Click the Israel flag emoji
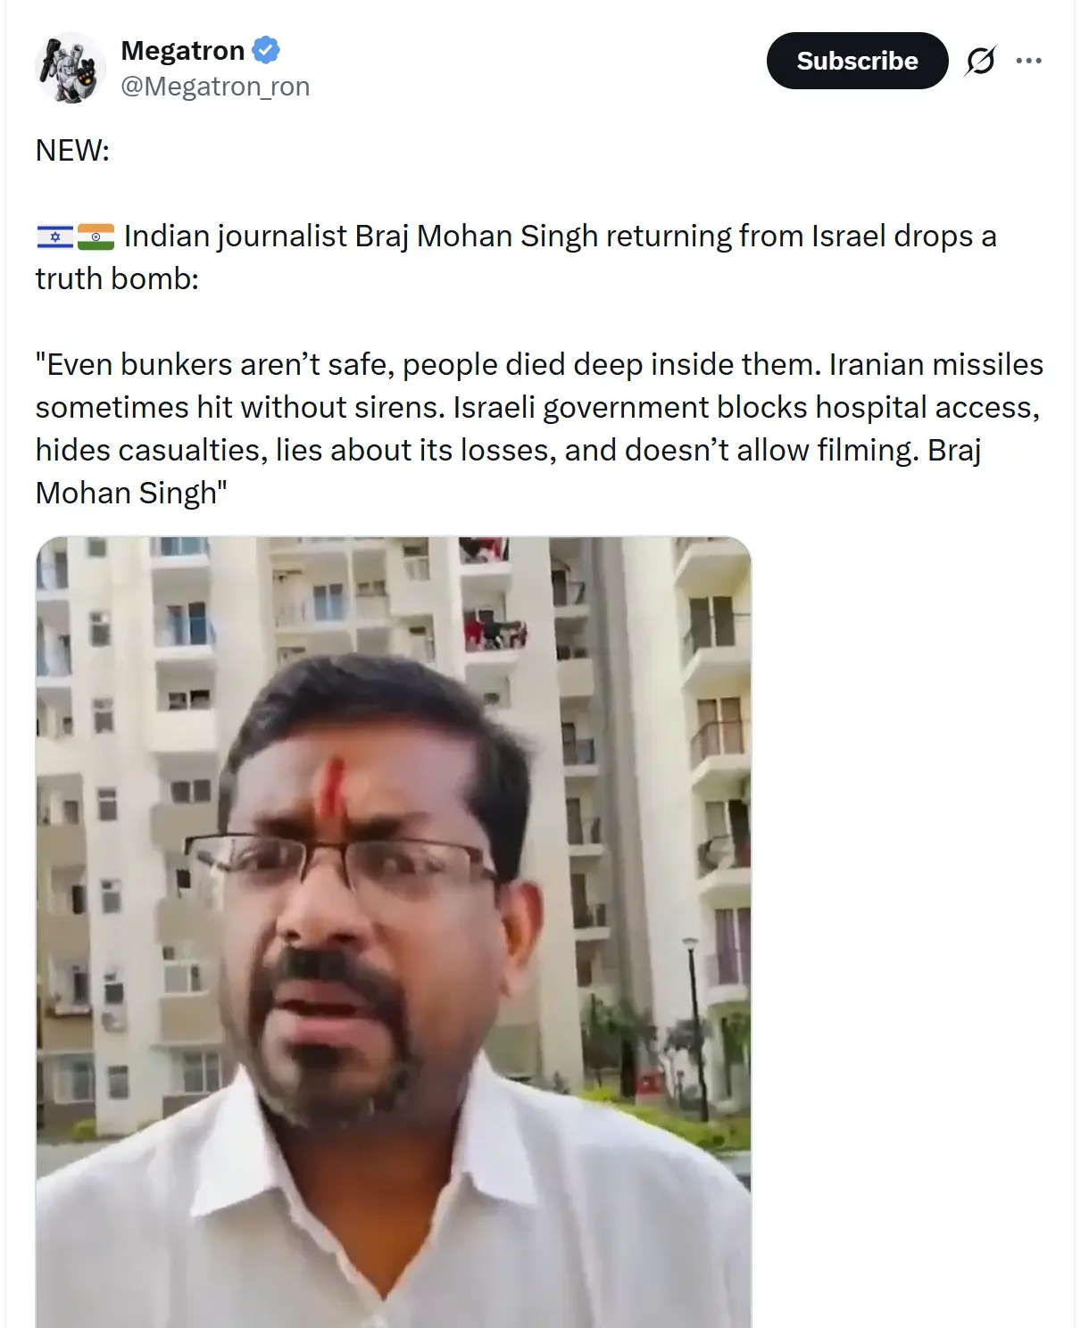1089x1328 pixels. pos(54,237)
